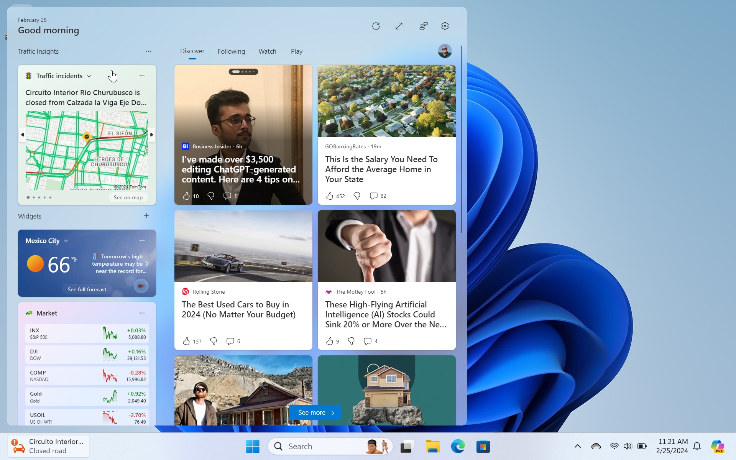Dislike the Rolling Stone used cars article
The width and height of the screenshot is (736, 460).
(x=214, y=341)
